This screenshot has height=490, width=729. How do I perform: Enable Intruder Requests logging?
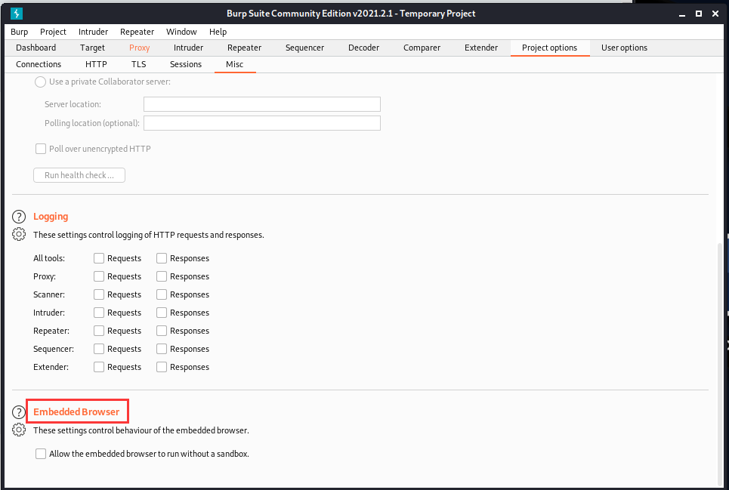[x=98, y=313]
